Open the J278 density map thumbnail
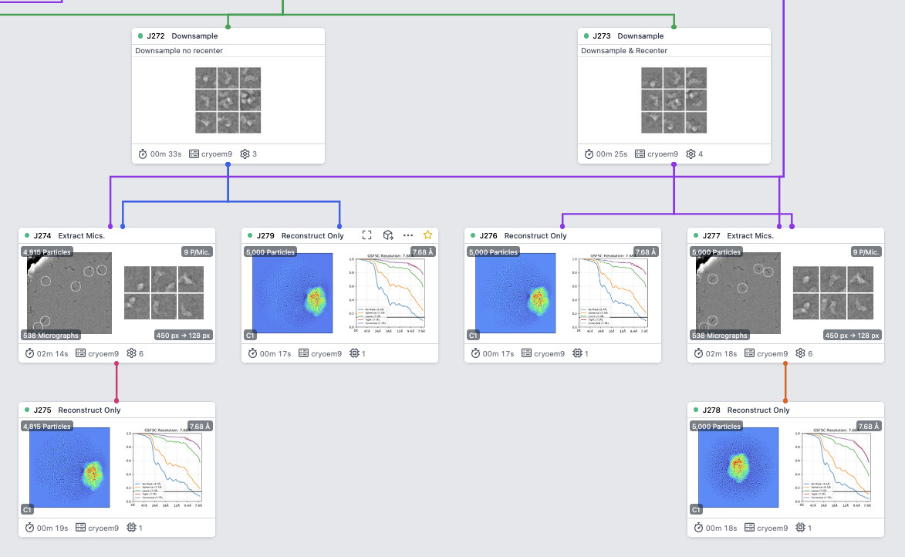The height and width of the screenshot is (557, 905). (737, 468)
